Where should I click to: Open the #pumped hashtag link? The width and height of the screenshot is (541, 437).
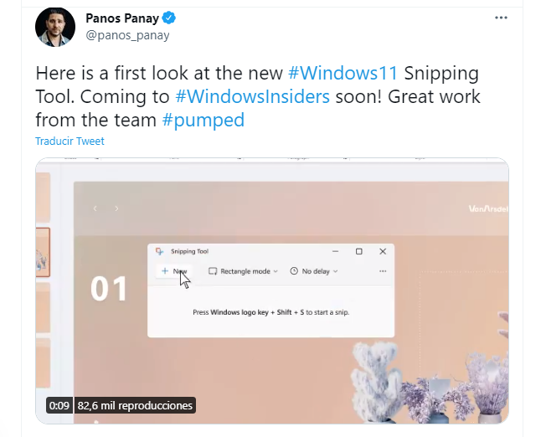(203, 120)
